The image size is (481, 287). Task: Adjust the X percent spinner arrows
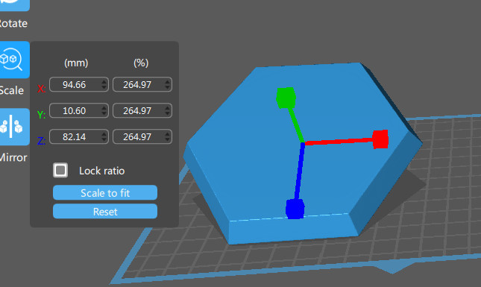point(167,85)
